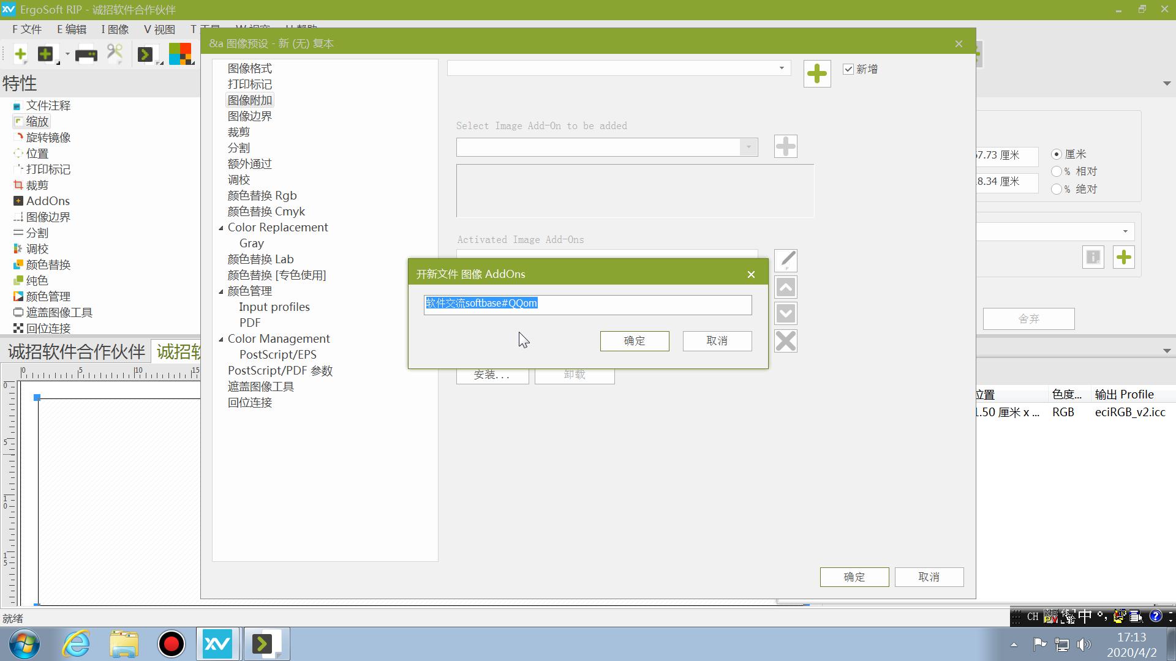Collapse the 颜色管理 tree node

pyautogui.click(x=221, y=291)
